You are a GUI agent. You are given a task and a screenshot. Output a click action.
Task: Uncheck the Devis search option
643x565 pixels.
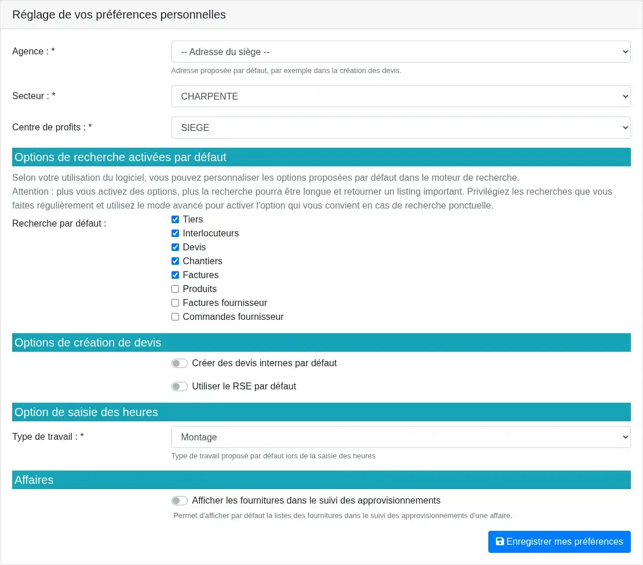(x=175, y=247)
